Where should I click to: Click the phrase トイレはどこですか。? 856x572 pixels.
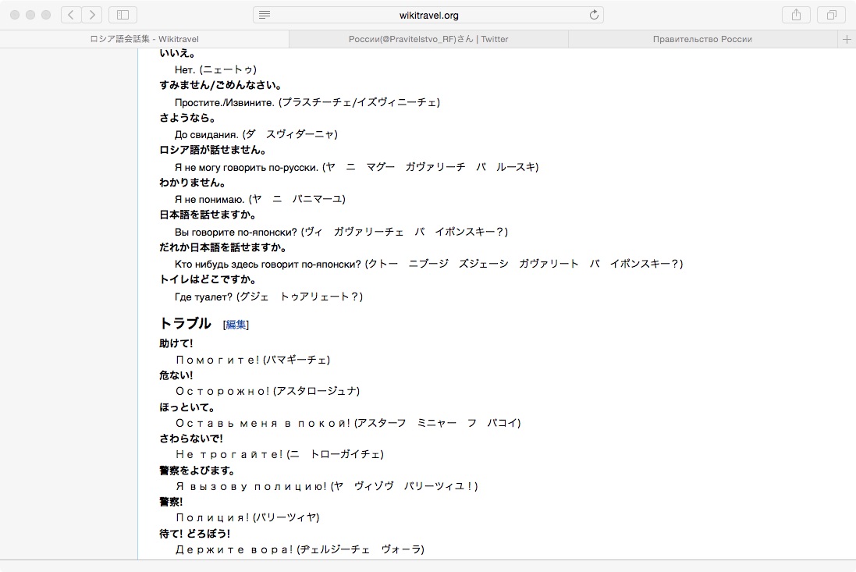click(208, 279)
